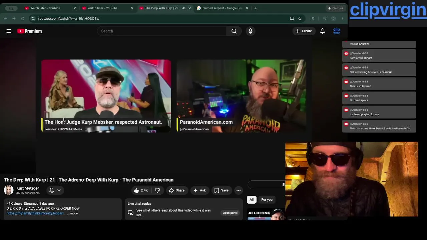Like the video with thumbs up
Viewport: 427px width, 240px height.
[x=141, y=190]
